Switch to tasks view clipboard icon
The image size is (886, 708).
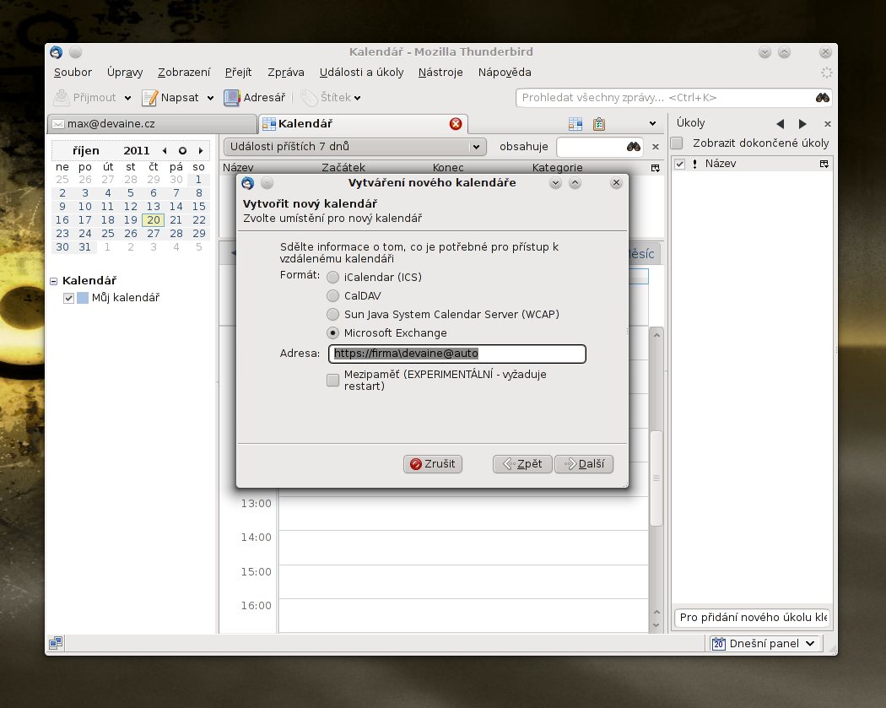click(x=599, y=124)
